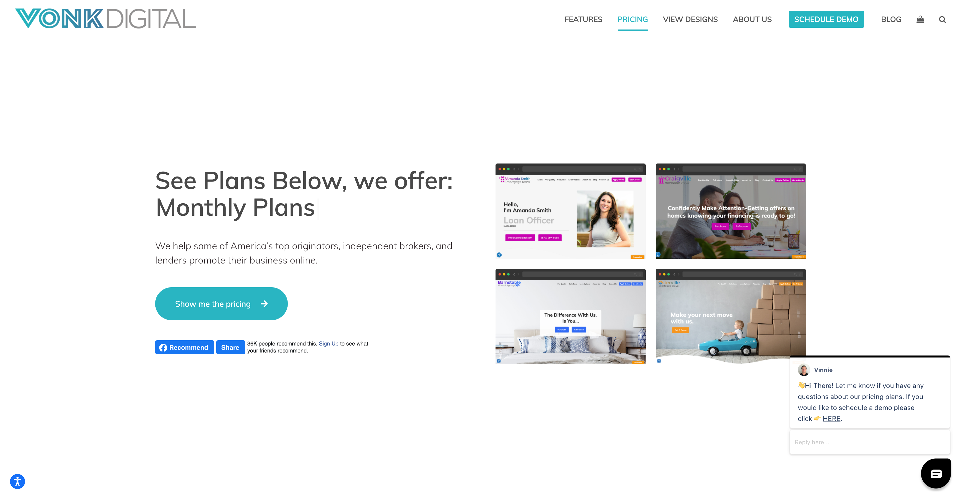This screenshot has height=499, width=961.
Task: Click the Show me the pricing button
Action: pyautogui.click(x=221, y=303)
